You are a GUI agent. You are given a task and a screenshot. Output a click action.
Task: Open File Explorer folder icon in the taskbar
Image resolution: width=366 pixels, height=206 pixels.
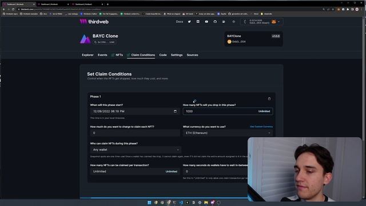pos(206,203)
